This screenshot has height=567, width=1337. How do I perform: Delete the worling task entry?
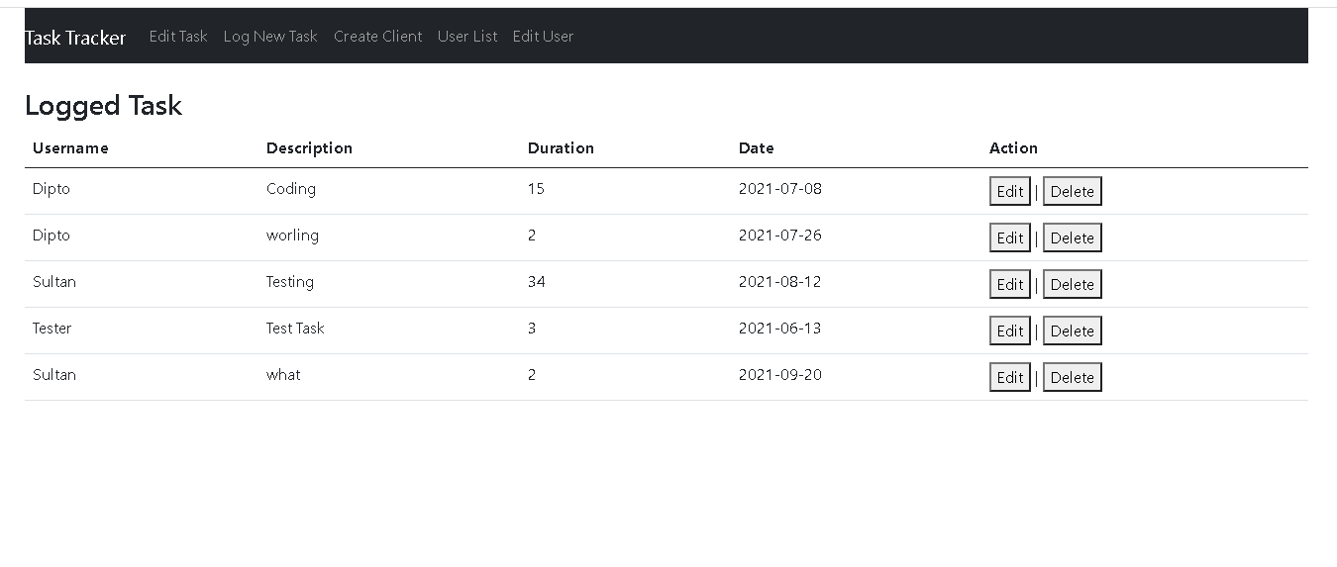pyautogui.click(x=1073, y=237)
